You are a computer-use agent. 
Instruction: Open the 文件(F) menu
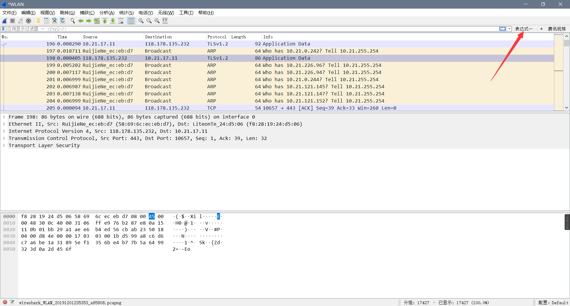pyautogui.click(x=9, y=13)
